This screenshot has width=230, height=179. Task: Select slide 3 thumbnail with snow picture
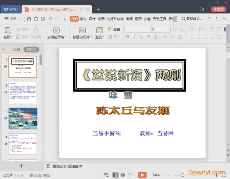click(23, 118)
